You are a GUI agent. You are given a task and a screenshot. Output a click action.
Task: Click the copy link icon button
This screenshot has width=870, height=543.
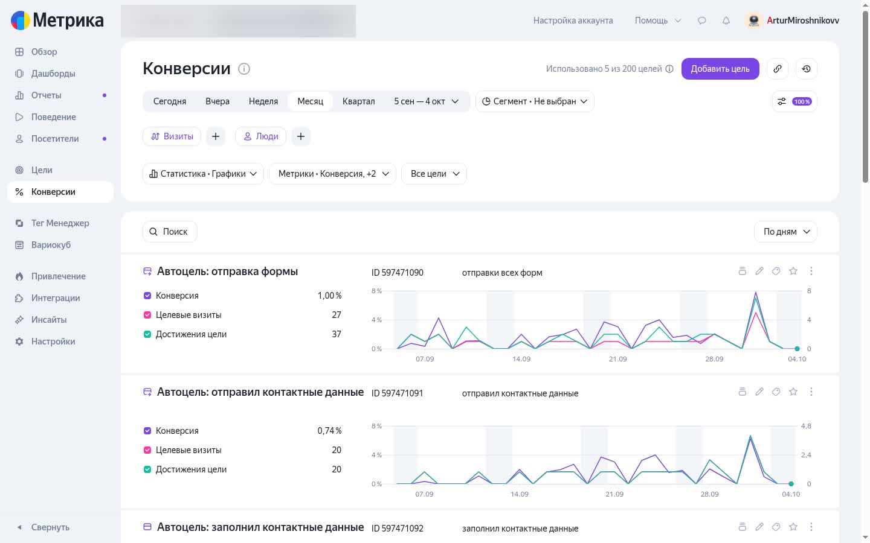pyautogui.click(x=778, y=69)
